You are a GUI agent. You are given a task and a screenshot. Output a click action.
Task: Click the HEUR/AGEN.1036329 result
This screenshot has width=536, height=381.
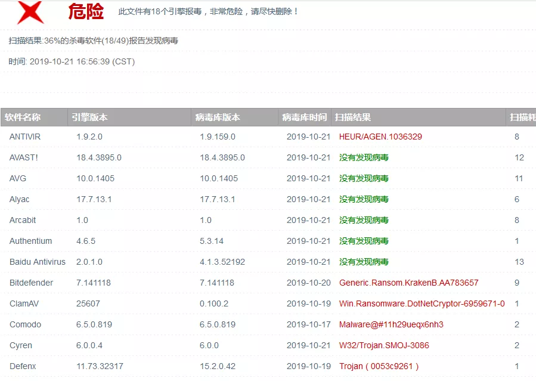380,137
